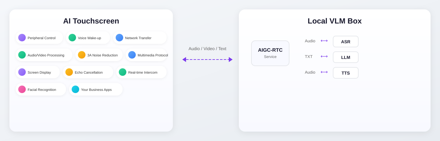Screen dimensions: 440x141
Task: Click the arrow between TXT and LLM
Action: pos(324,56)
